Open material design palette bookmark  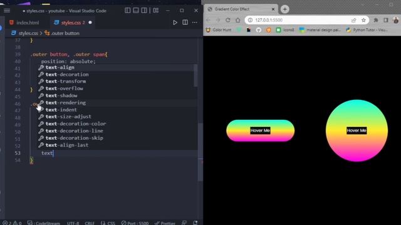[320, 30]
